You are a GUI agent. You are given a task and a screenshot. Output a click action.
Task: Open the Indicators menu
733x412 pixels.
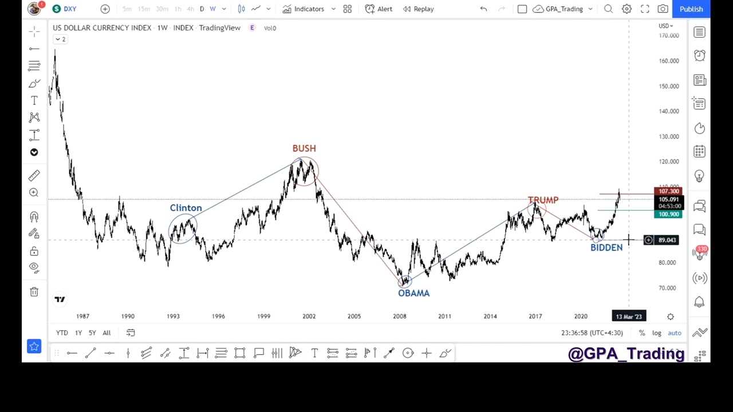click(303, 9)
